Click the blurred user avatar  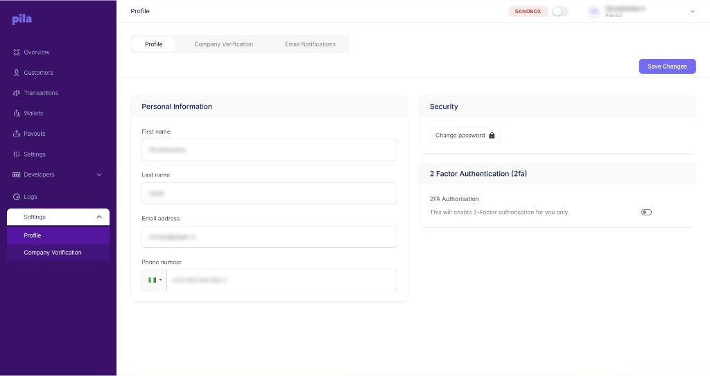594,11
